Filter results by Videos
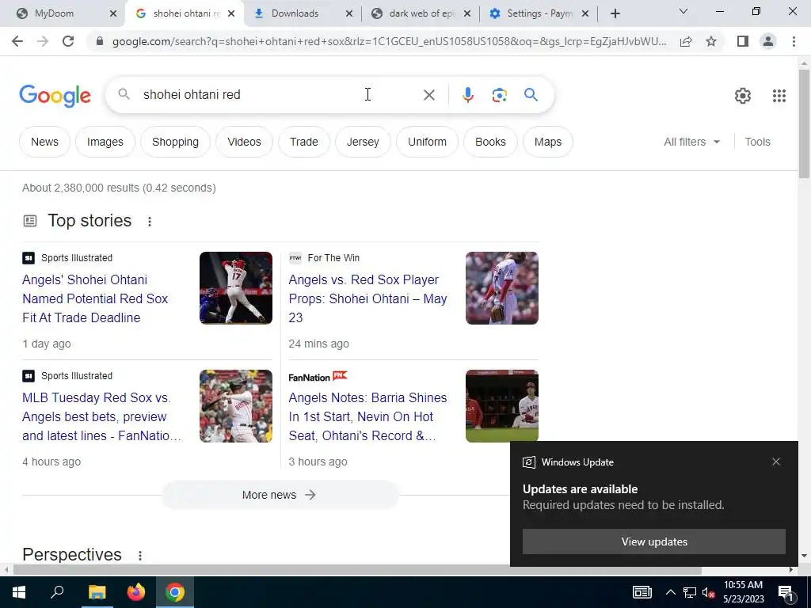811x608 pixels. point(244,142)
